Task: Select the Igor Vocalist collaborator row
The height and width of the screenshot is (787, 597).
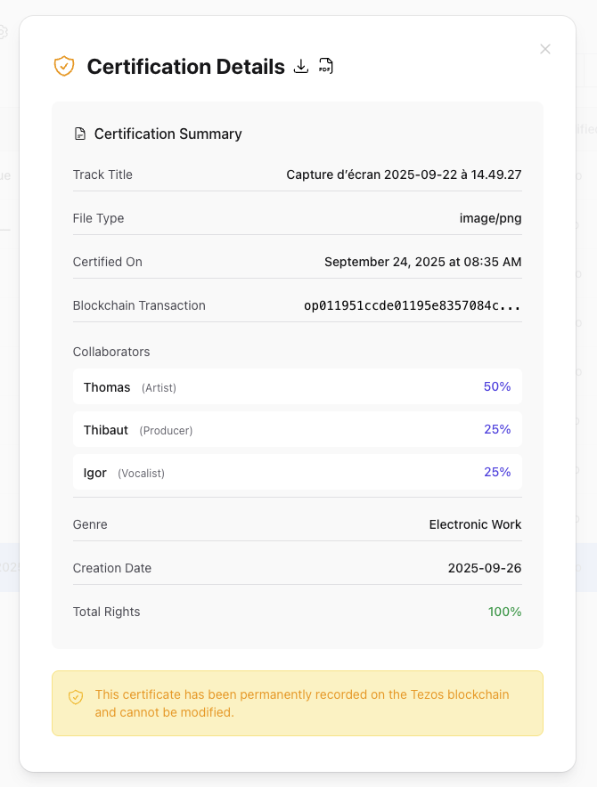Action: point(298,472)
